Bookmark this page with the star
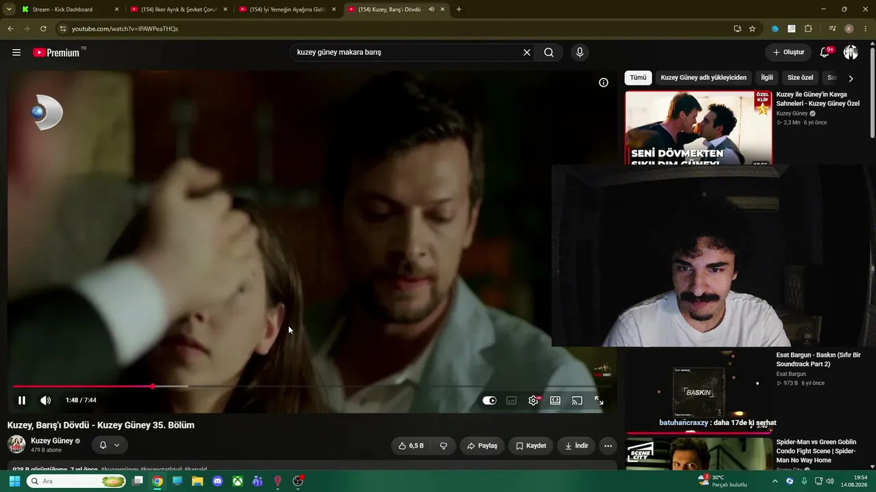876x492 pixels. click(752, 29)
